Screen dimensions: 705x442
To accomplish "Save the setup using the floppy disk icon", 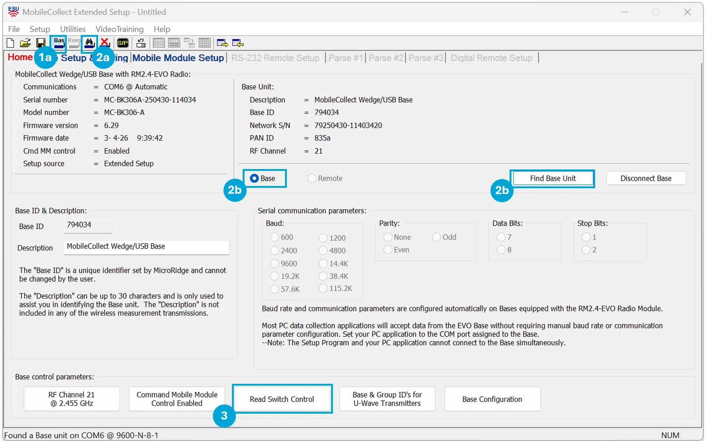I will click(41, 43).
